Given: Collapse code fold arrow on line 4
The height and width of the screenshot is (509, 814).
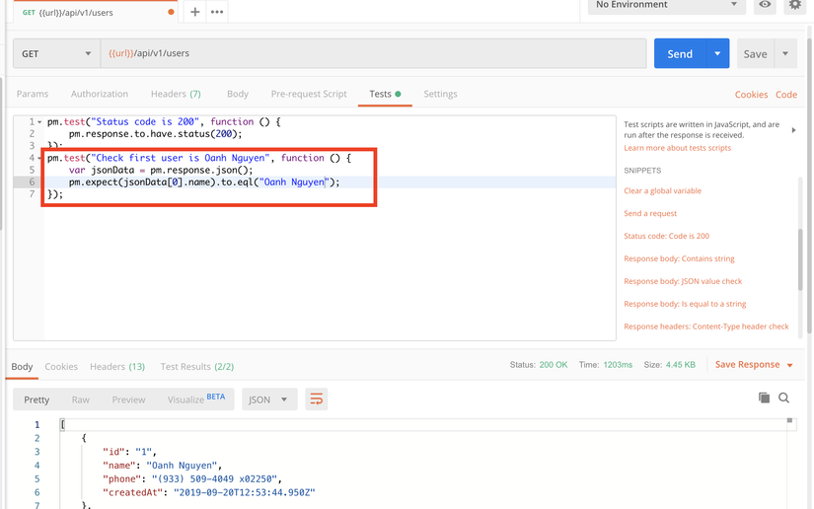Looking at the screenshot, I should [x=39, y=158].
